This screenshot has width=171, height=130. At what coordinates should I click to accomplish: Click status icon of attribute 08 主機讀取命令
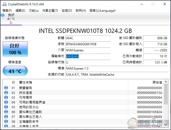[x=6, y=121]
